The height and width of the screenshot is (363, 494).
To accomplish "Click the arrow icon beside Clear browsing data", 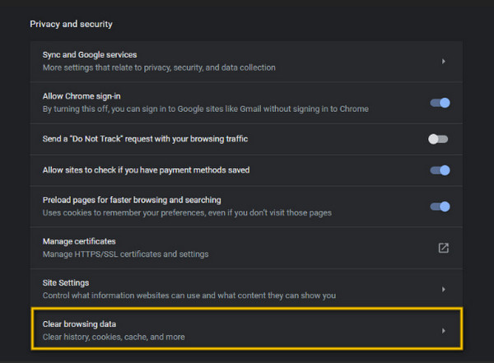I will point(444,331).
